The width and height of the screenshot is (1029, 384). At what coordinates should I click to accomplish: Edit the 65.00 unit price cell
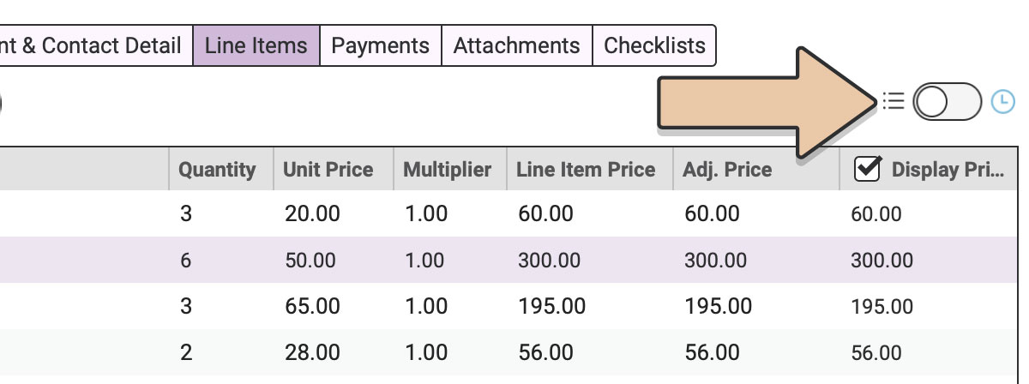pyautogui.click(x=312, y=306)
